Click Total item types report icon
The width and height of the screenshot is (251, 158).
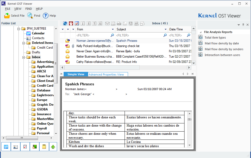tap(200, 38)
